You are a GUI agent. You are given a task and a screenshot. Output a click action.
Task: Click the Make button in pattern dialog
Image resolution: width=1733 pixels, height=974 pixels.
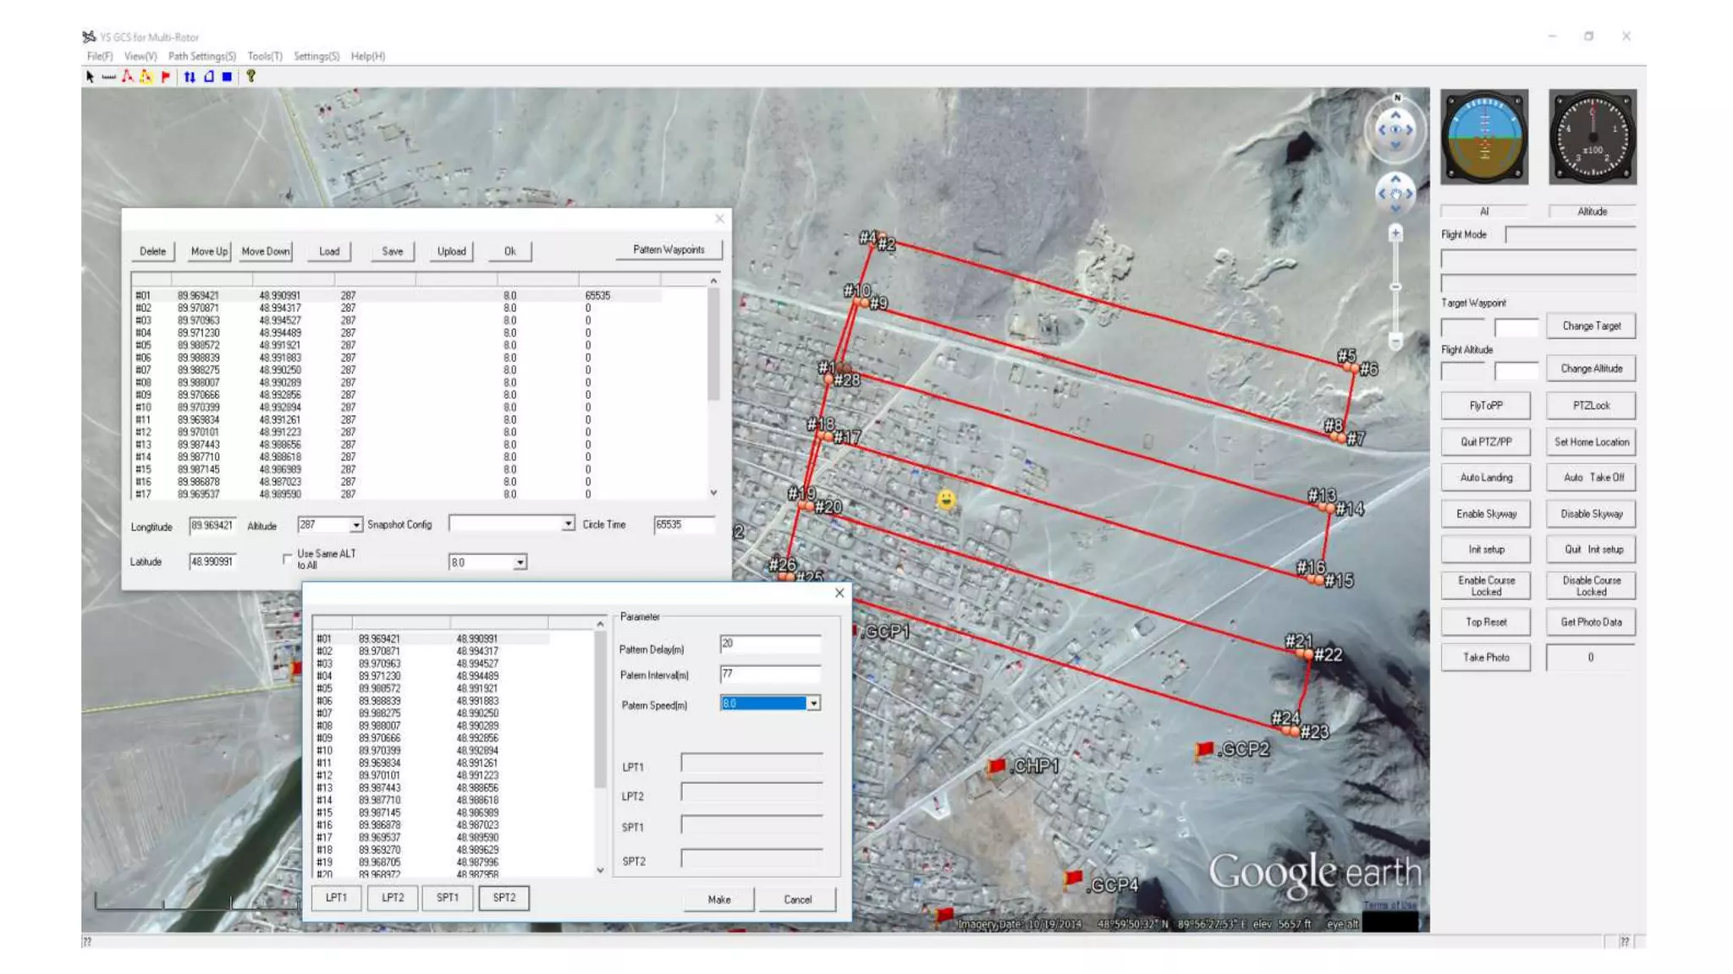point(719,899)
